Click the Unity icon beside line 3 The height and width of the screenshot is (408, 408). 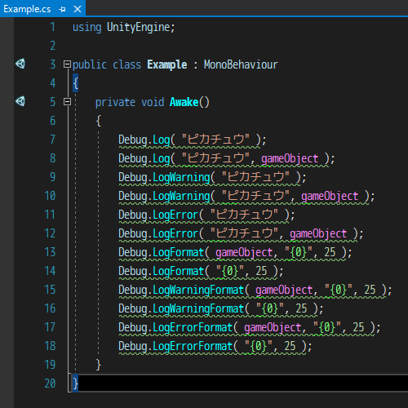pyautogui.click(x=20, y=64)
